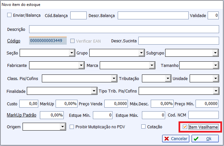Expand the Fabricante combo box
Viewport: 224px width, 146px height.
point(81,66)
